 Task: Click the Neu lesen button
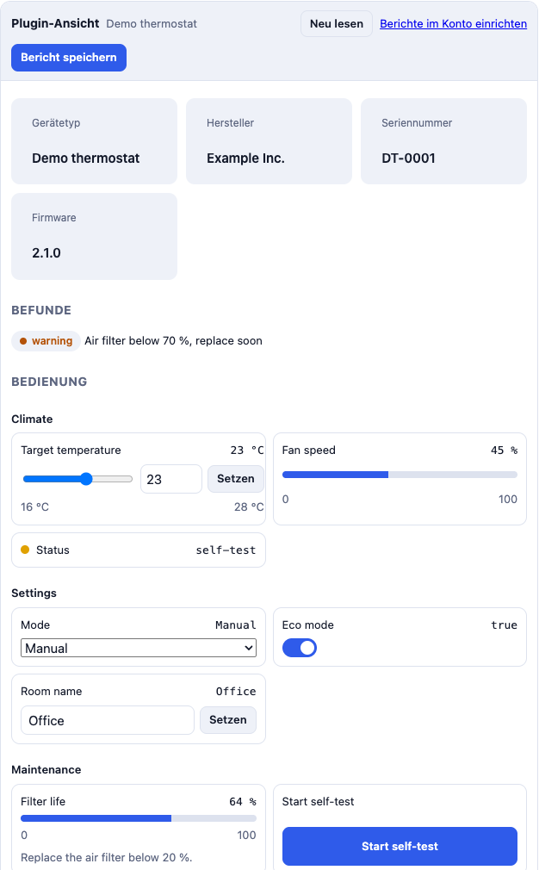(337, 24)
